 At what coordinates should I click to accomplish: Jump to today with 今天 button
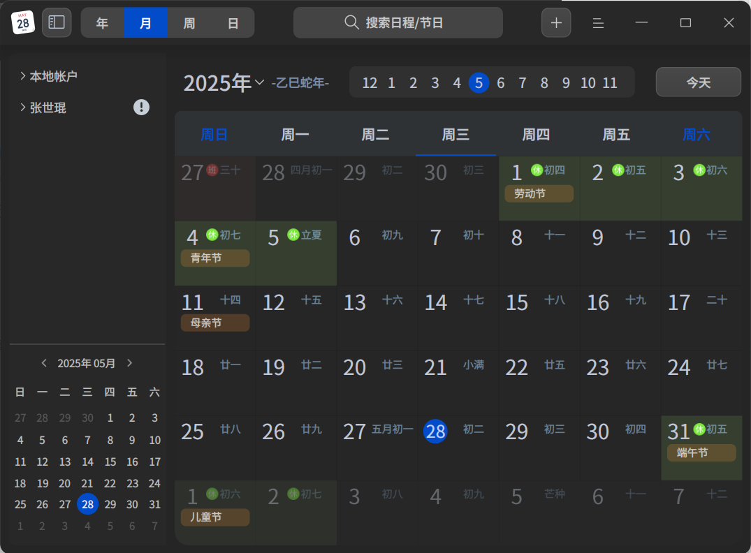[x=699, y=82]
